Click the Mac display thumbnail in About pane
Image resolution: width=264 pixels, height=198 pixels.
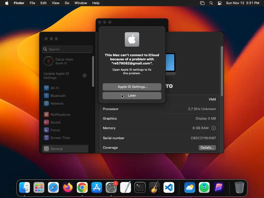coord(170,64)
